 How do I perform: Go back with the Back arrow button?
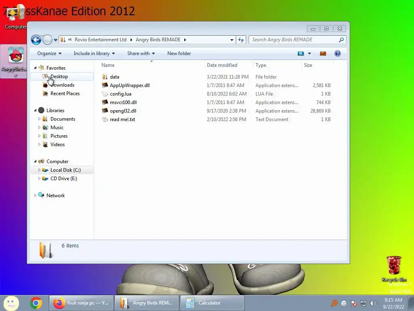click(36, 40)
